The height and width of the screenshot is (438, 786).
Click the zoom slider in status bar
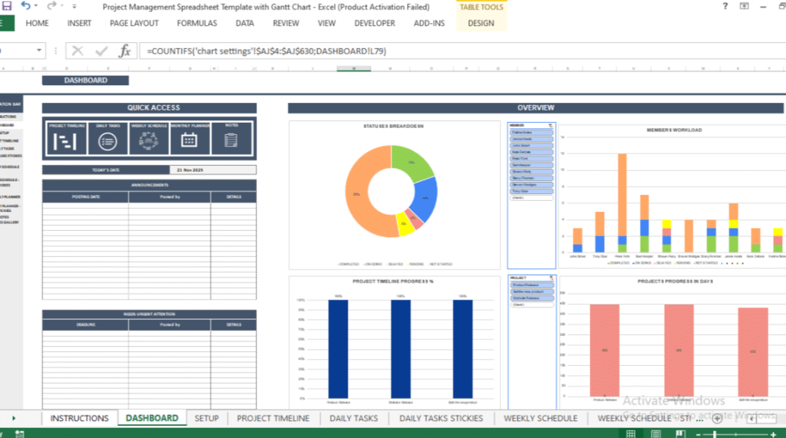click(714, 434)
